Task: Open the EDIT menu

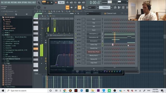Action: [x=5, y=2]
